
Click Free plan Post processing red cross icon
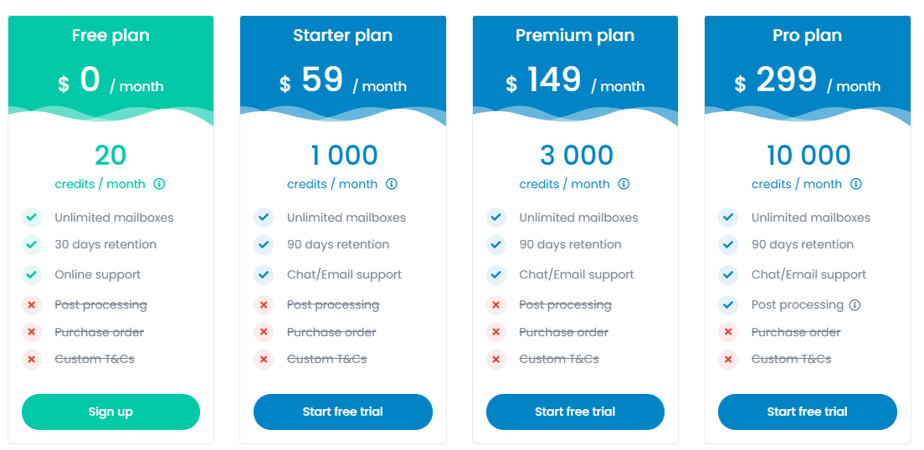coord(31,305)
